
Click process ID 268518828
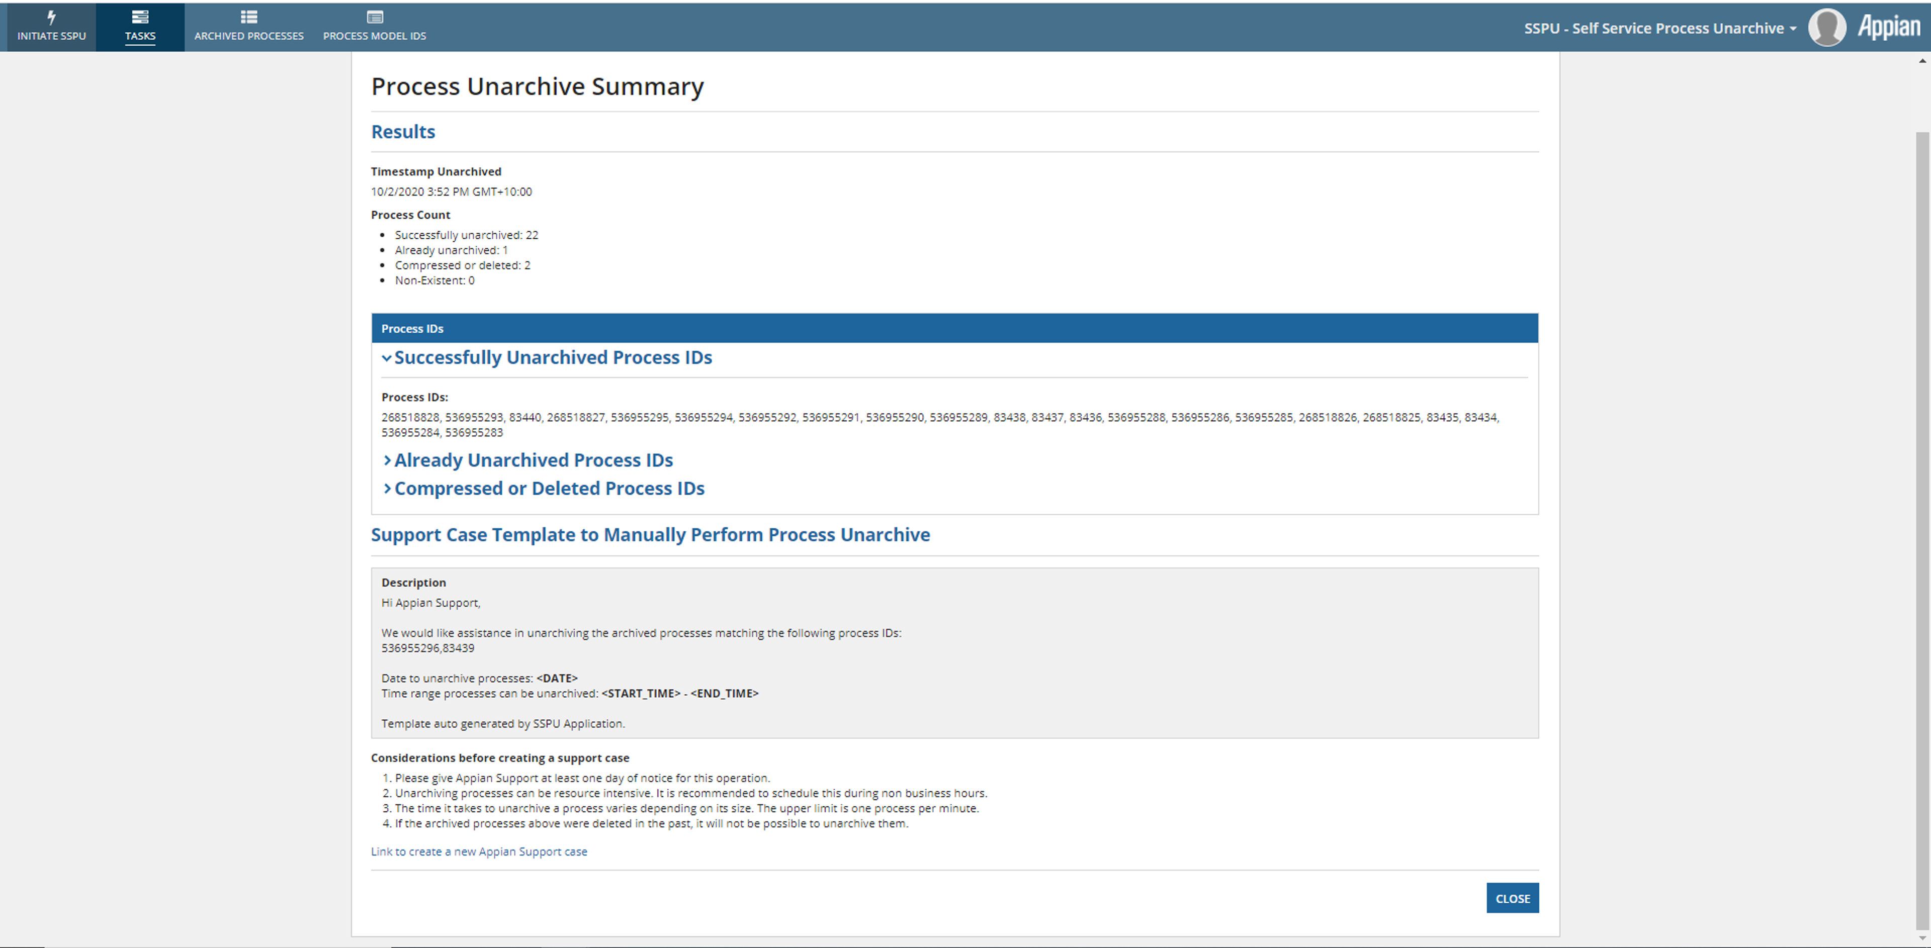coord(410,417)
